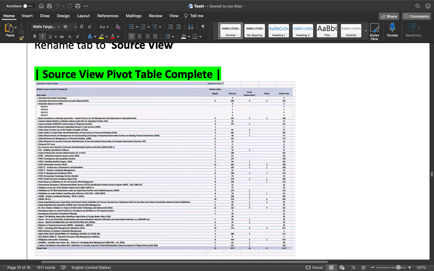Screen dimensions: 434x271
Task: Create a multilevel list
Action: coord(155,27)
